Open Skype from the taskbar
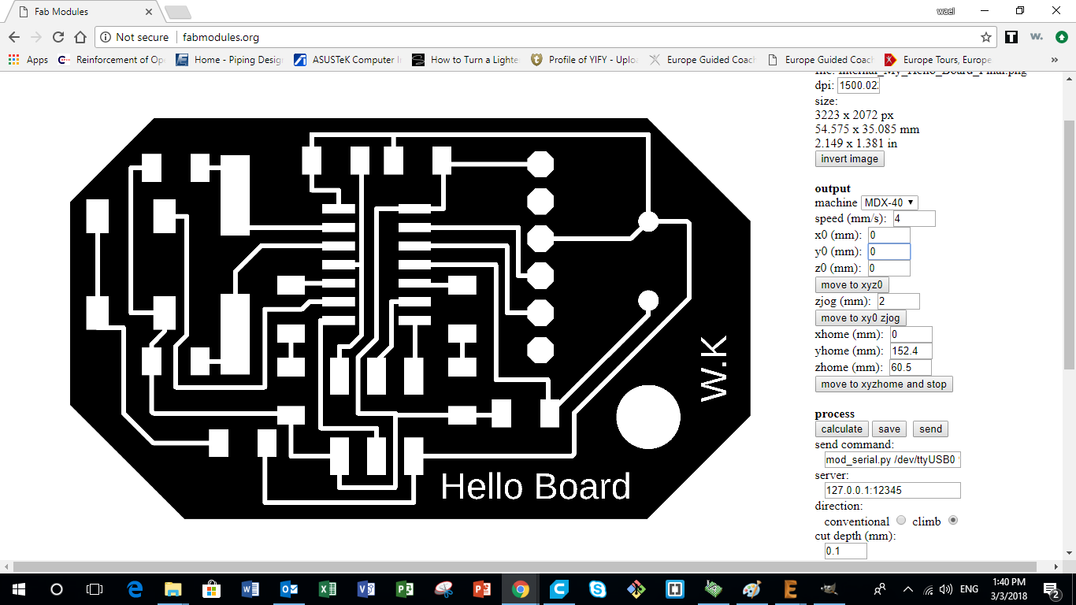The width and height of the screenshot is (1076, 605). tap(598, 588)
